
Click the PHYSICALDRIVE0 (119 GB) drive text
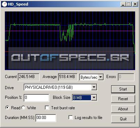click(x=49, y=87)
